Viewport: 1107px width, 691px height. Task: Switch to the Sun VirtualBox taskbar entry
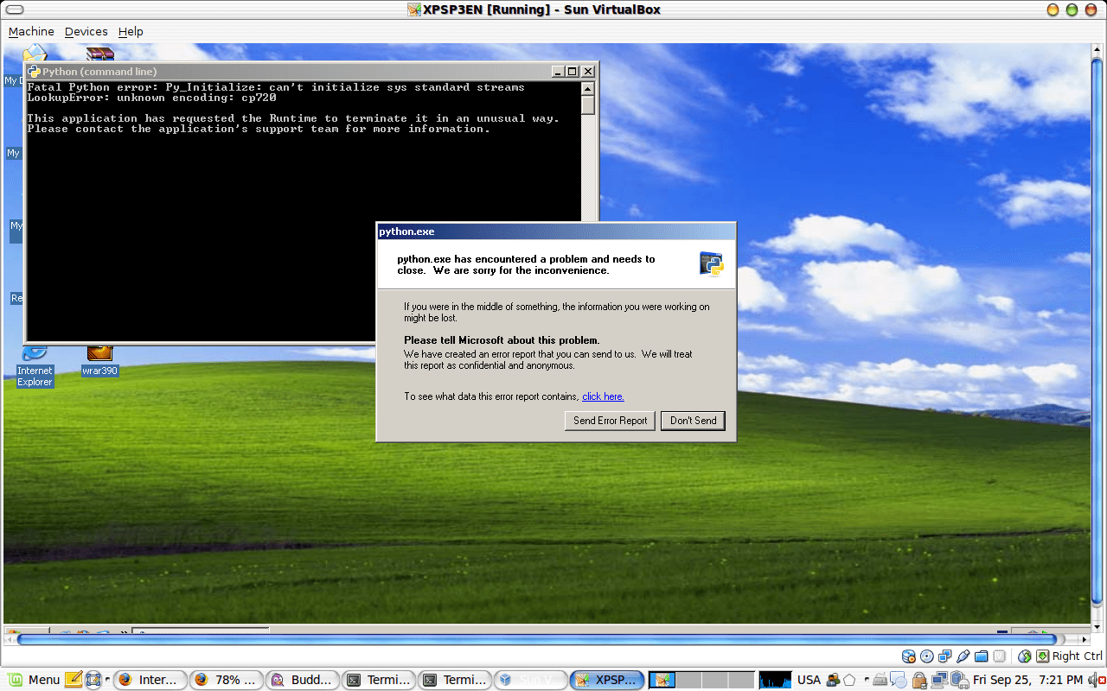[531, 680]
